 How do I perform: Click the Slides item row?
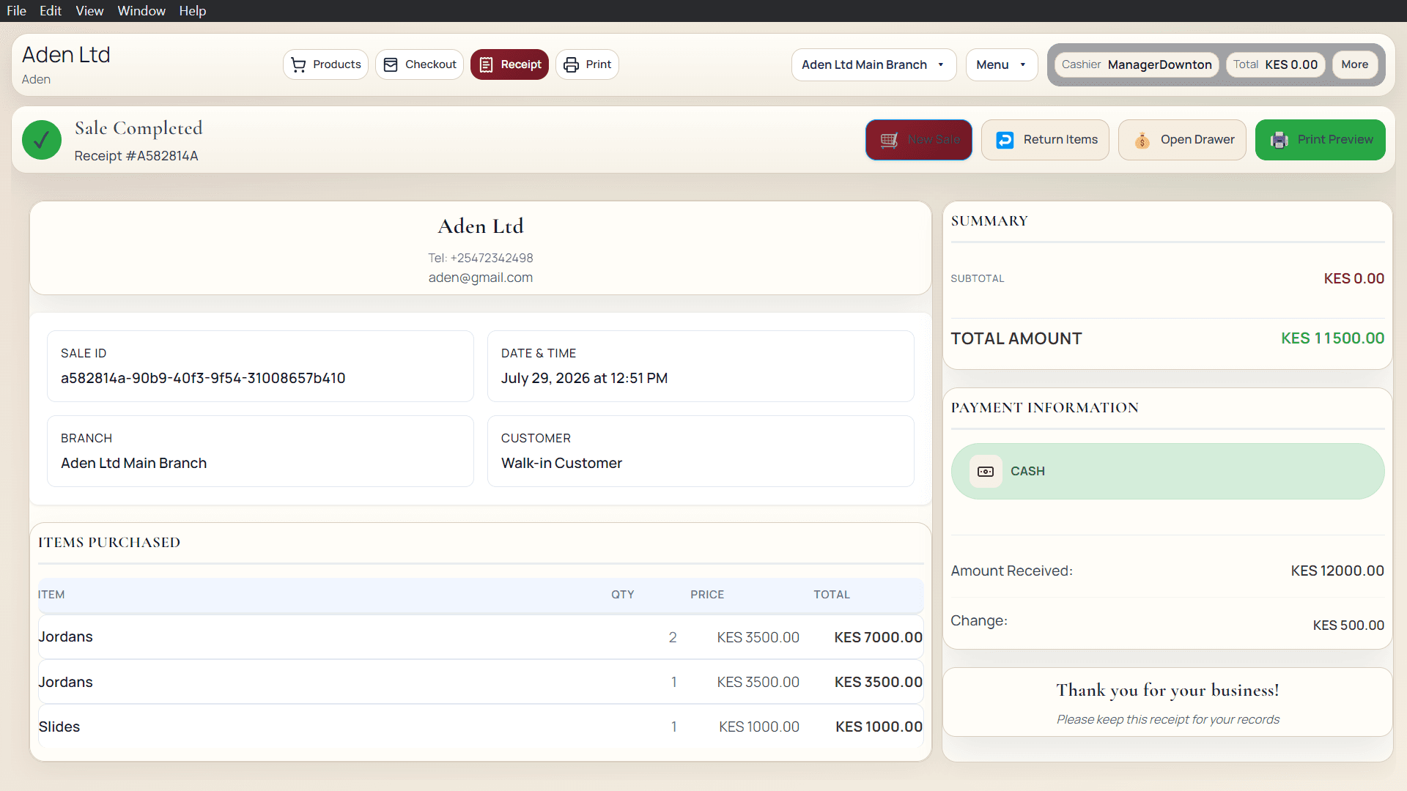481,727
